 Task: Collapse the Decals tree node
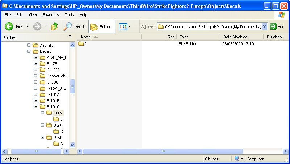(29, 51)
